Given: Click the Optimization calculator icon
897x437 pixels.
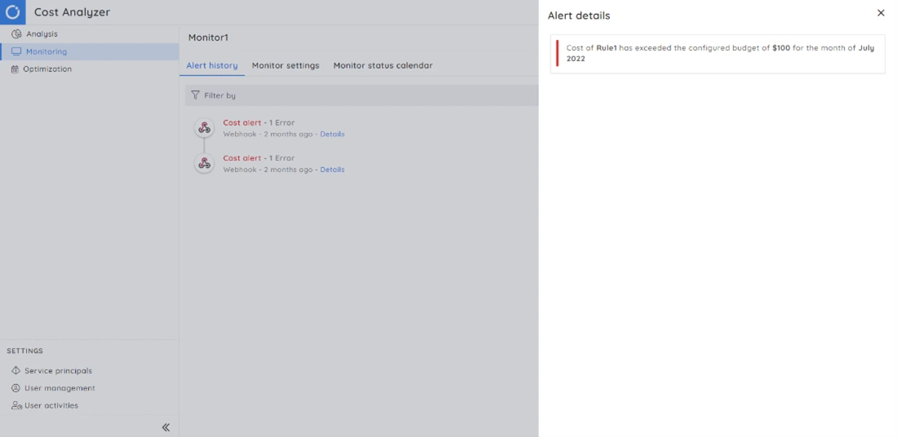Looking at the screenshot, I should click(15, 69).
